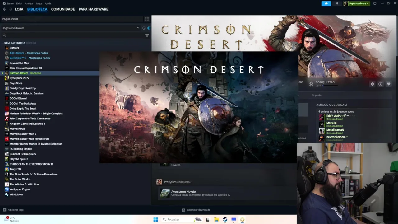Open advanced library filter options icon
The width and height of the screenshot is (398, 224).
point(147,35)
